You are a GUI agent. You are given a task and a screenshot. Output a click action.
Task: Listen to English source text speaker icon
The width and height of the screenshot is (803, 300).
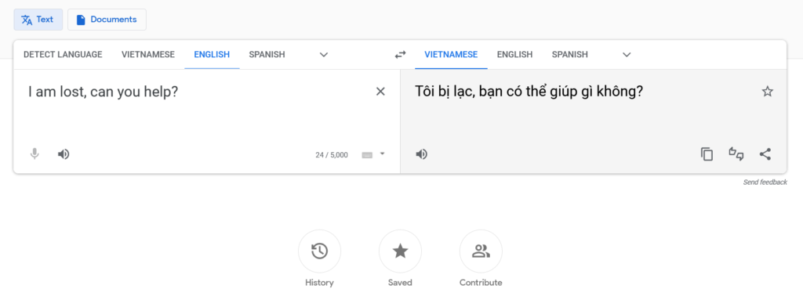click(x=64, y=154)
